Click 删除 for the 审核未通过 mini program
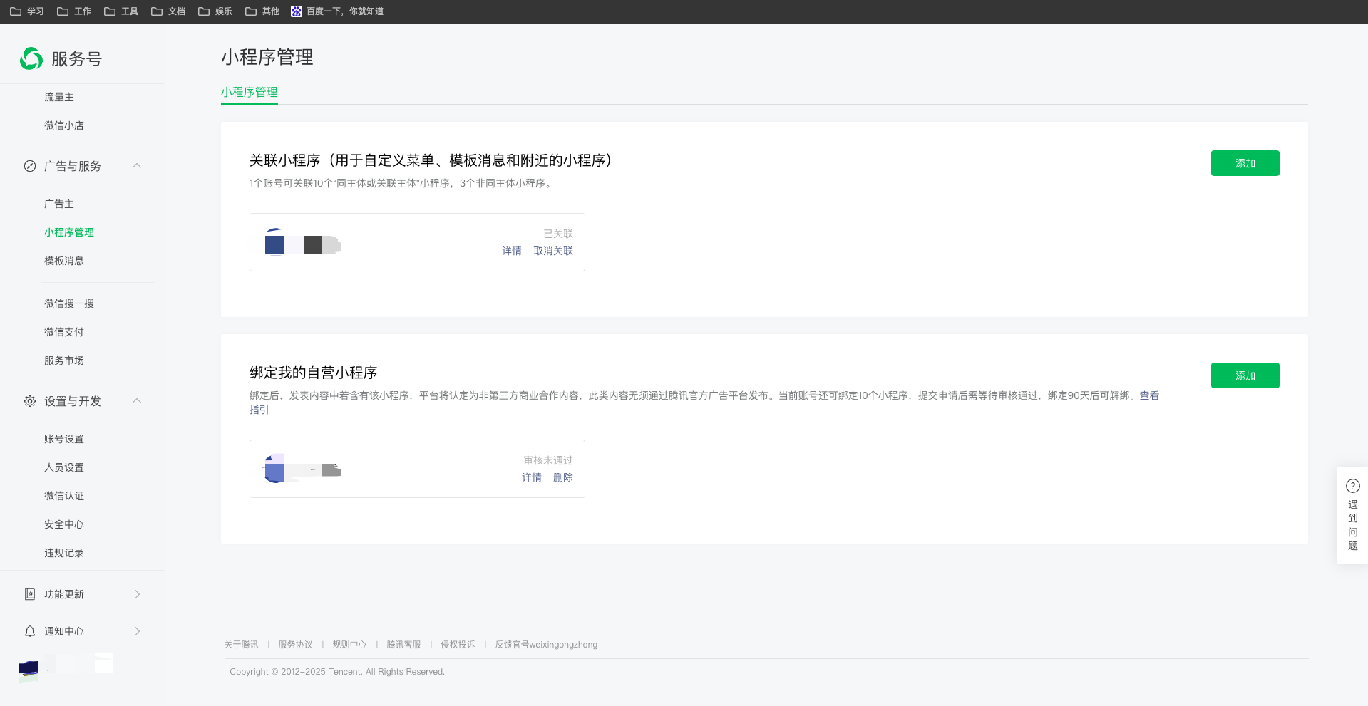 (x=563, y=477)
